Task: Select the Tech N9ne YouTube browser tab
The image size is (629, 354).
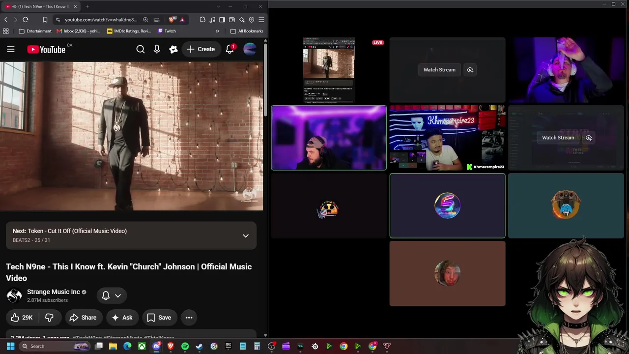Action: (x=41, y=6)
